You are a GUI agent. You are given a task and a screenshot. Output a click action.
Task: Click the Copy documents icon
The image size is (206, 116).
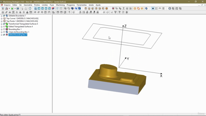[22, 9]
